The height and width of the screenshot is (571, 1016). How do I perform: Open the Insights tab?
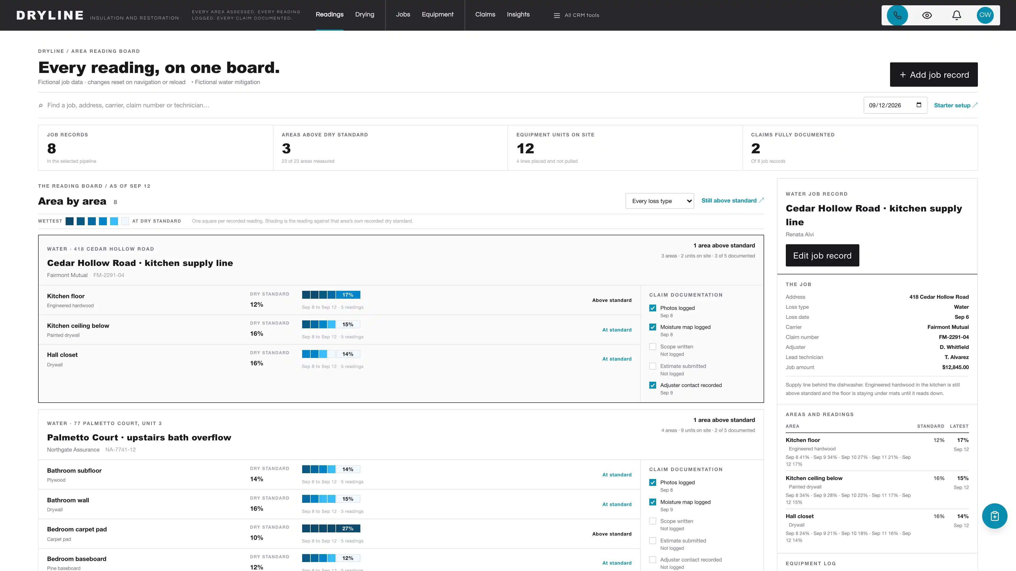(518, 15)
